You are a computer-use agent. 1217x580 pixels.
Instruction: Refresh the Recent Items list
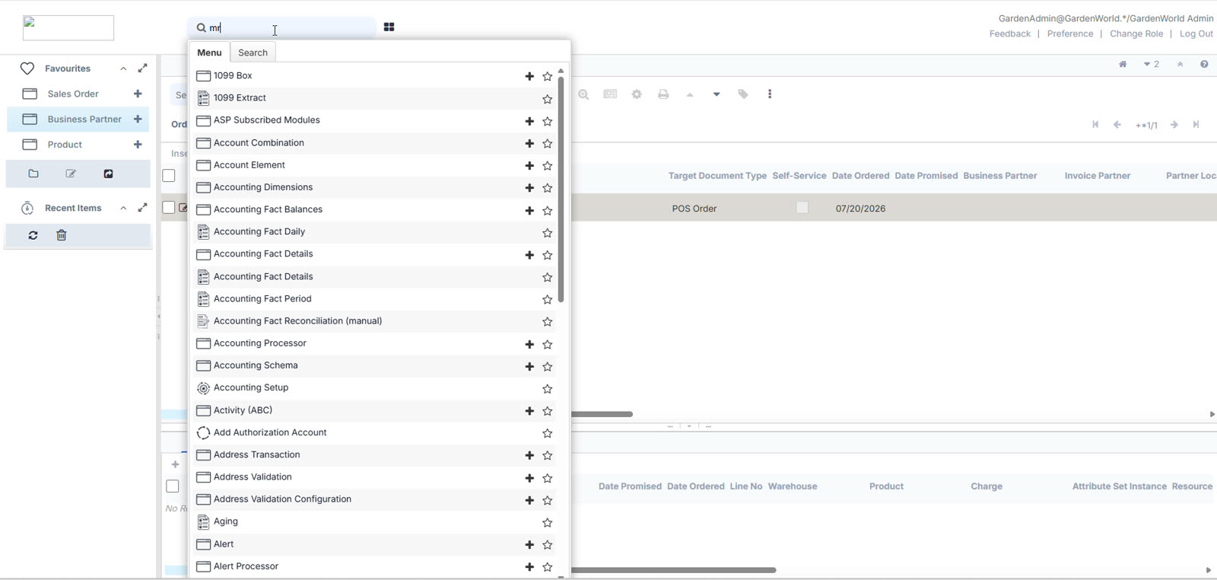point(33,235)
